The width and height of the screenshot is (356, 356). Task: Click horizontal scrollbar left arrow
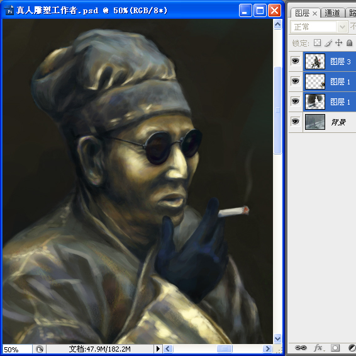(x=168, y=348)
